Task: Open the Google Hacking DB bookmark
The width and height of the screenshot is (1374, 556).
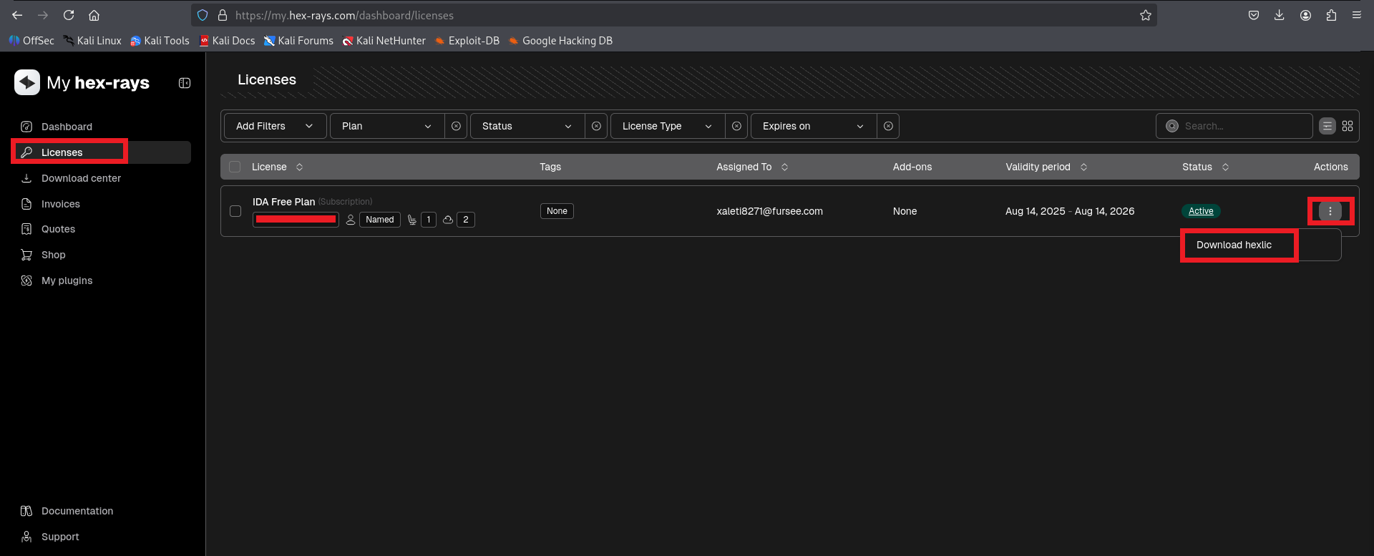Action: point(560,41)
